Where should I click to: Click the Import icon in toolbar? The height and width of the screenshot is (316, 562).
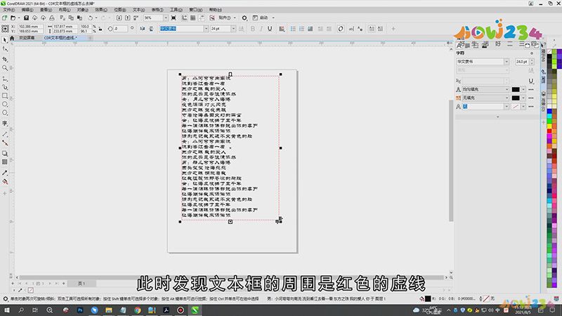119,18
